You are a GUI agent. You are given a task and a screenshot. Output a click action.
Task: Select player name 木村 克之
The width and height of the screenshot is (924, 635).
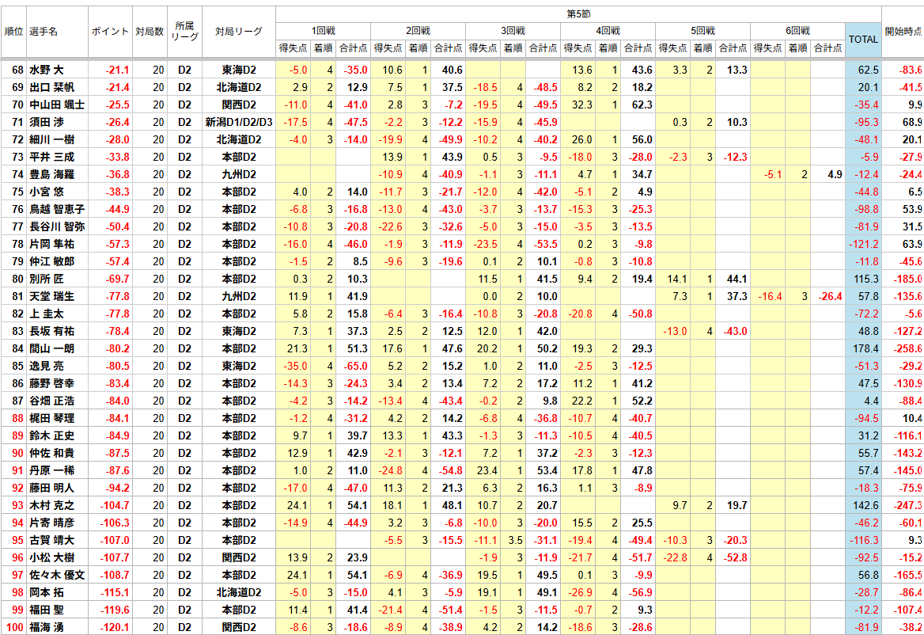click(x=52, y=505)
